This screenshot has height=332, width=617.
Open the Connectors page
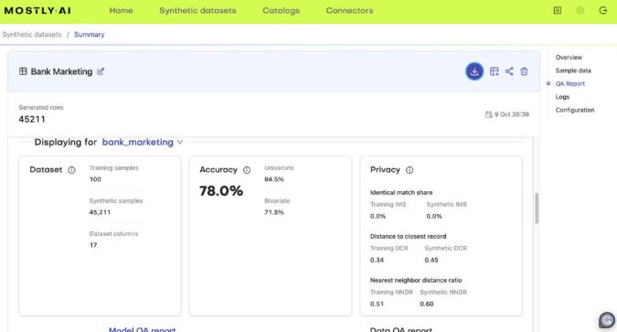tap(349, 11)
